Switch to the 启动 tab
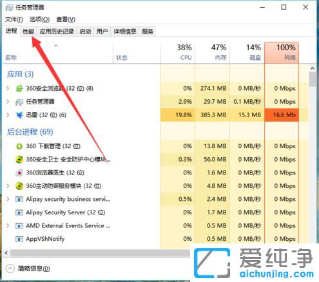This screenshot has height=282, width=319. [85, 32]
